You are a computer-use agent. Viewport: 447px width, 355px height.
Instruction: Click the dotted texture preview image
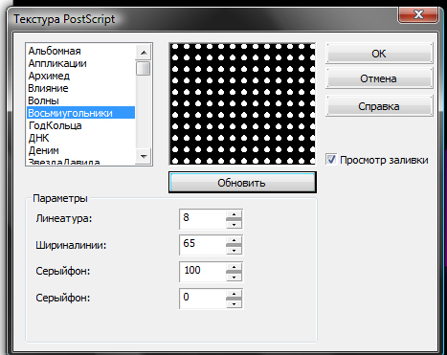click(x=242, y=104)
